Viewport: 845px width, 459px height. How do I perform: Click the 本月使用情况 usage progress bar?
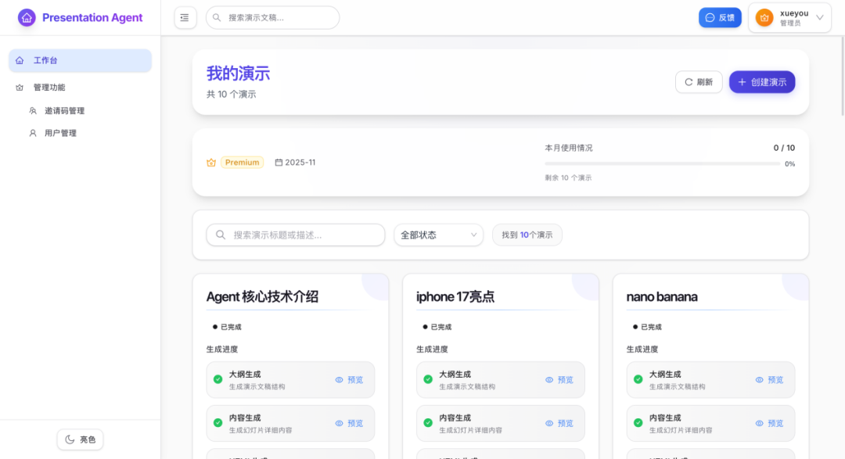(x=663, y=163)
